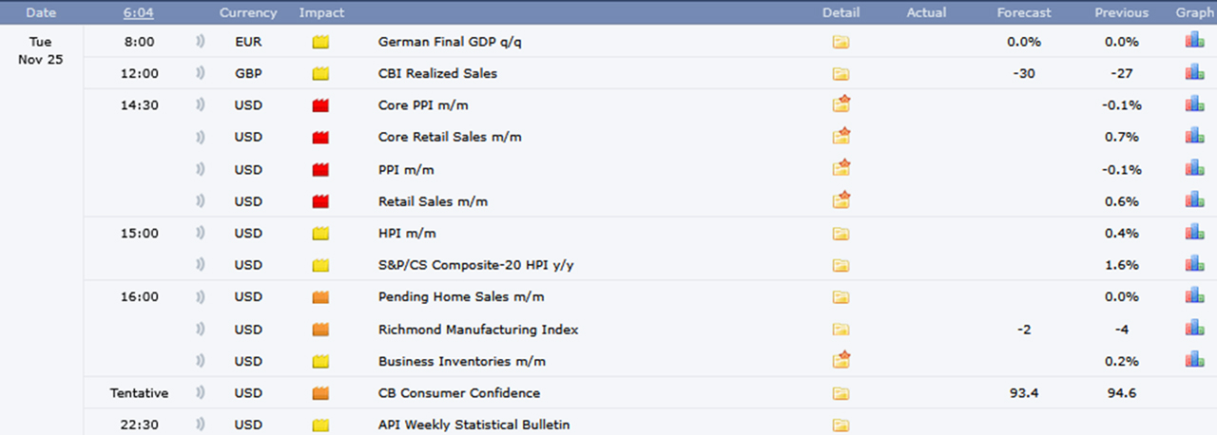Click orange impact icon for Pending Home Sales

pos(320,297)
